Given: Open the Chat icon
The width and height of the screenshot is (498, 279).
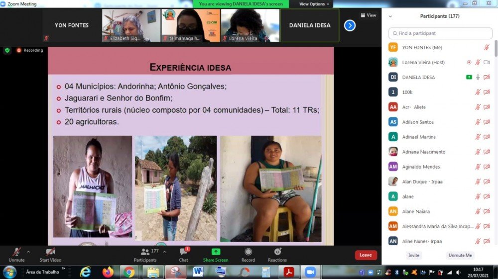Looking at the screenshot, I should [x=183, y=252].
